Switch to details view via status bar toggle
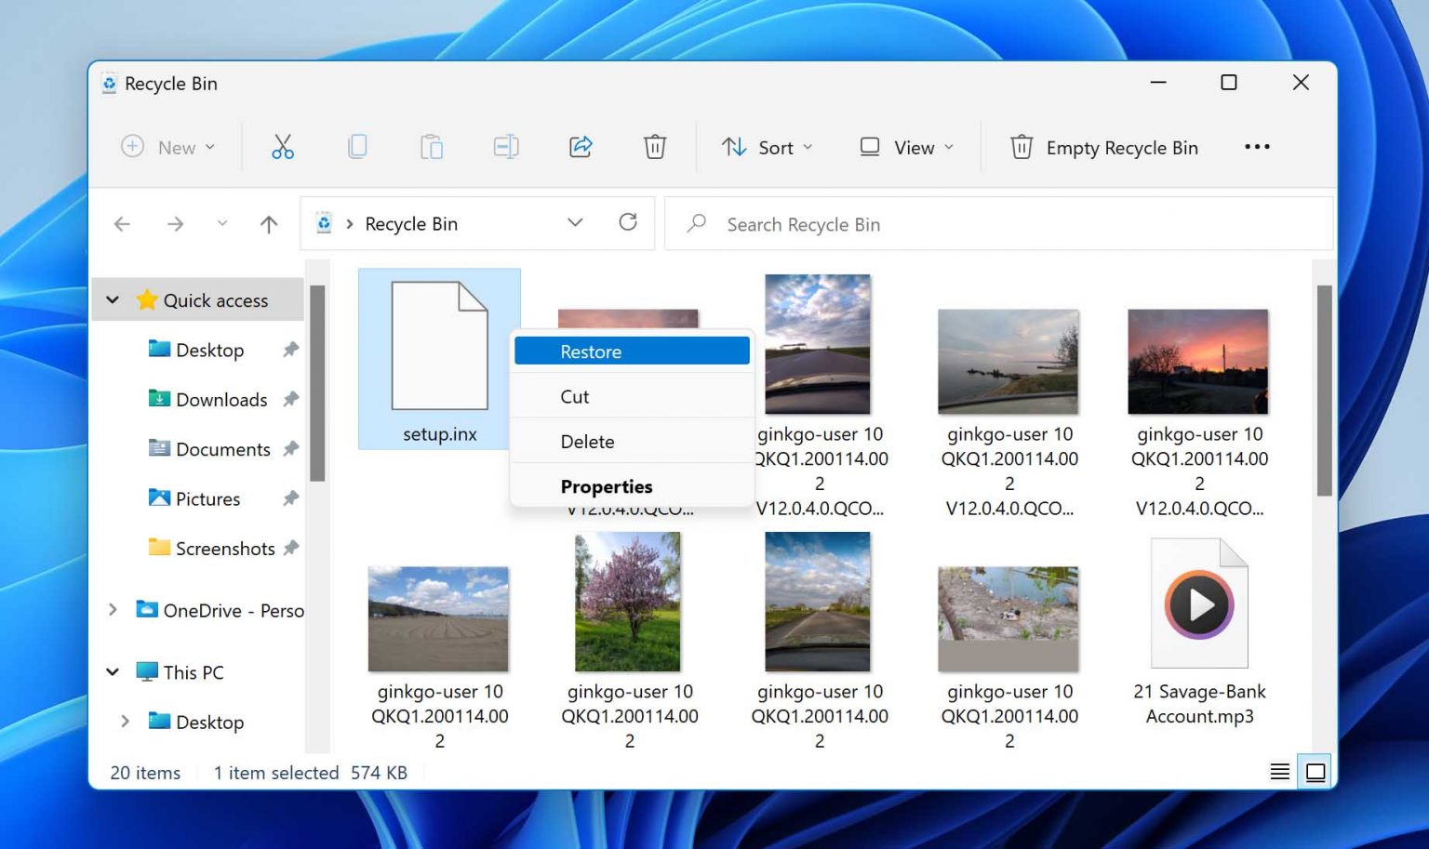Viewport: 1429px width, 849px height. coord(1279,771)
